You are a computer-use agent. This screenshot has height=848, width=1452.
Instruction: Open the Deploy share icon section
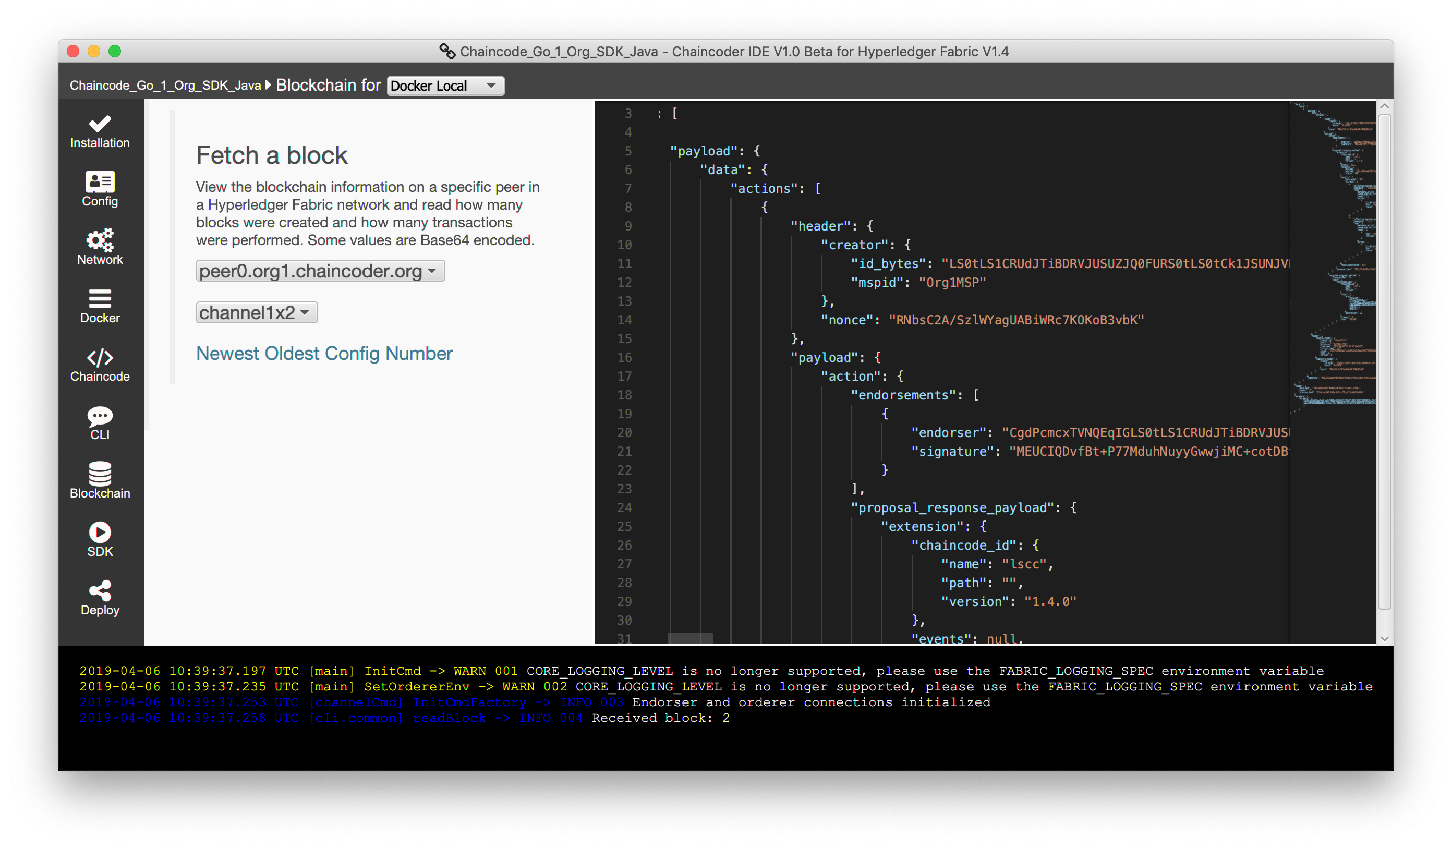(100, 599)
